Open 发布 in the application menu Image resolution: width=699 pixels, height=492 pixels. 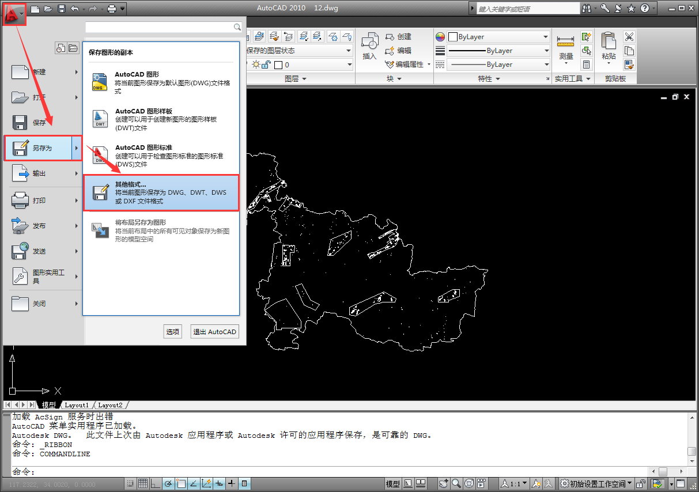click(41, 226)
